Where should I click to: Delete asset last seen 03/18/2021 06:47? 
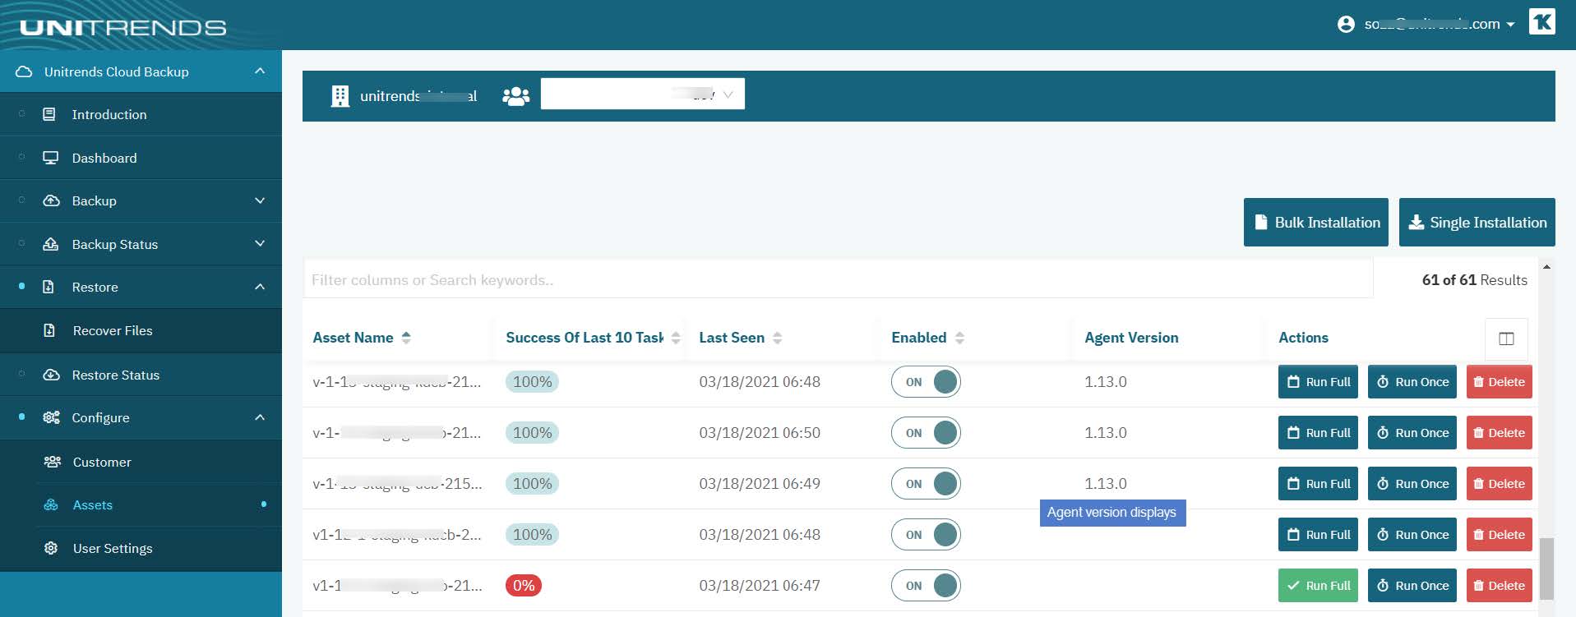point(1500,586)
